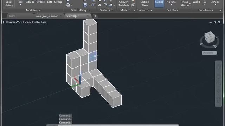Open the Unnamed UCS dropdown below ViewCube

[210, 53]
